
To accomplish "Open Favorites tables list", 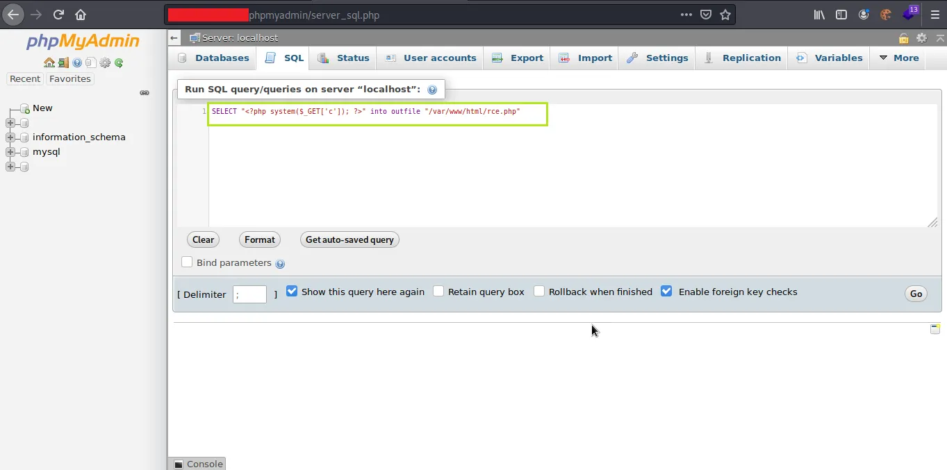I will click(x=70, y=78).
